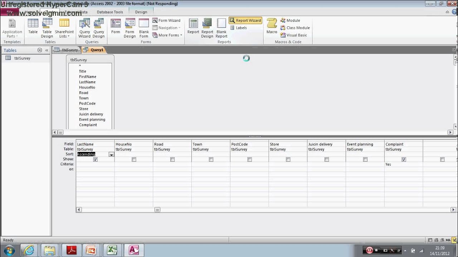Toggle Show checkbox for Road column
This screenshot has height=257, width=458.
coord(172,160)
